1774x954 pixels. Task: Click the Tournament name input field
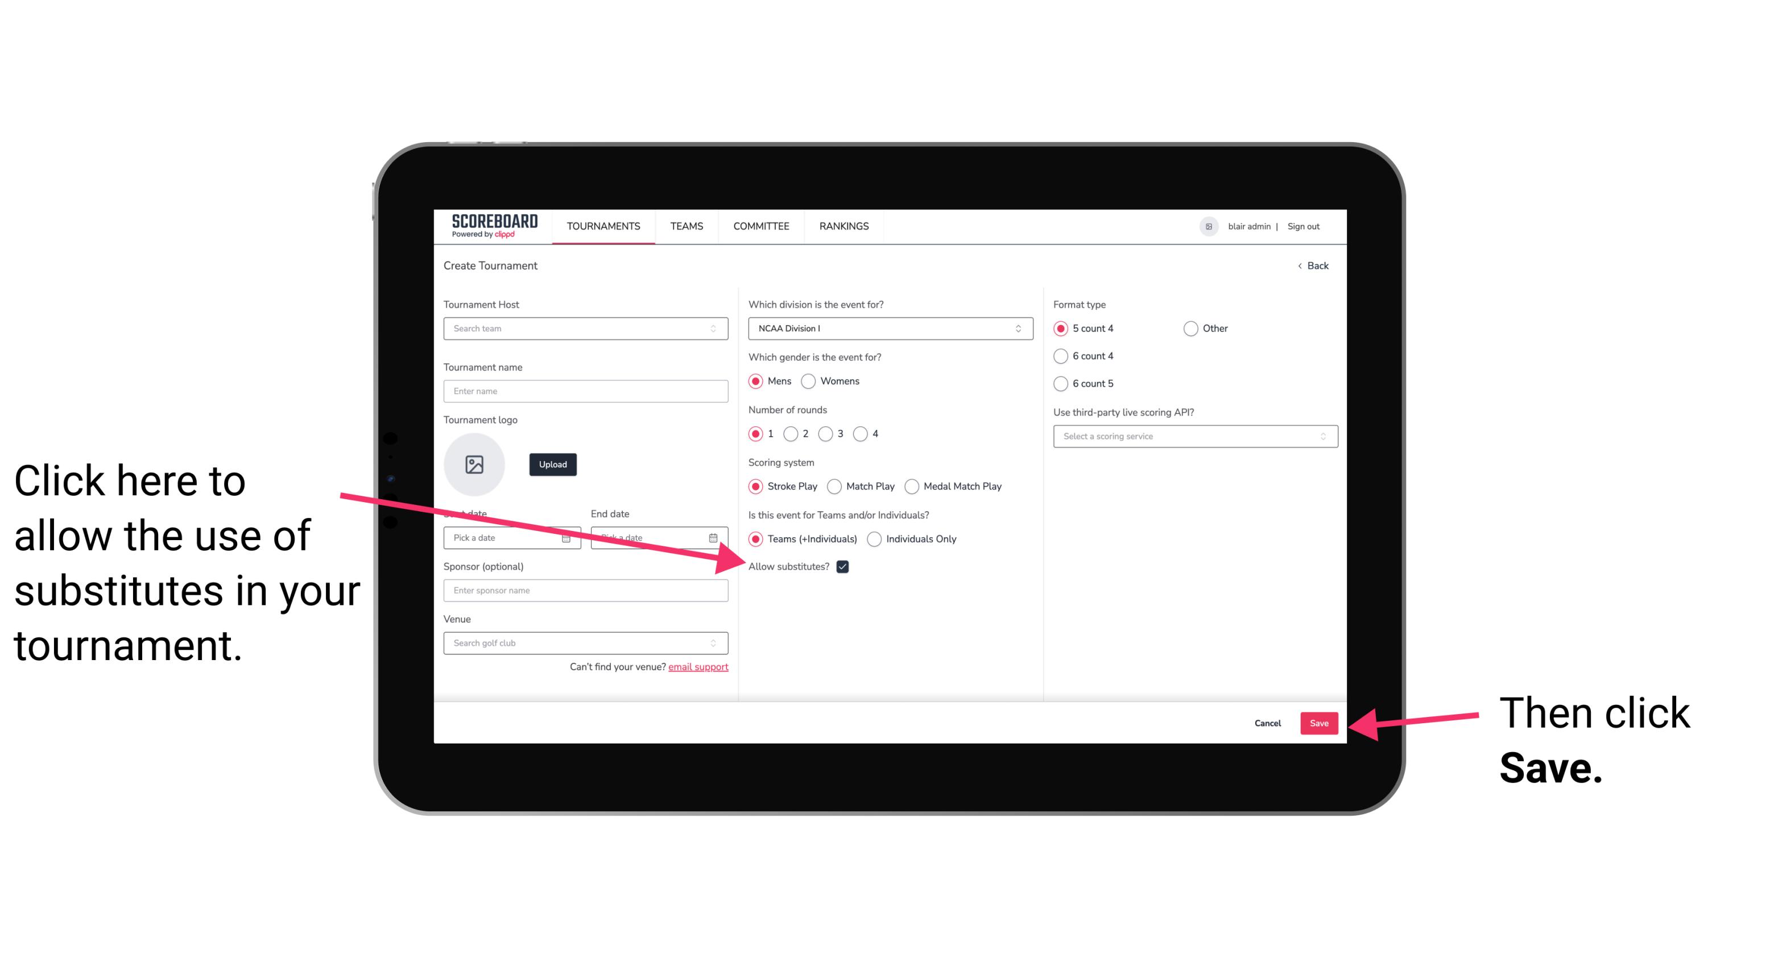click(585, 391)
